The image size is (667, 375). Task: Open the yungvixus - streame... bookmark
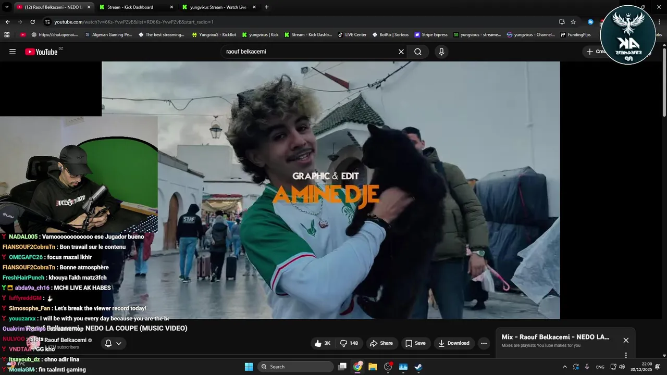click(x=477, y=35)
